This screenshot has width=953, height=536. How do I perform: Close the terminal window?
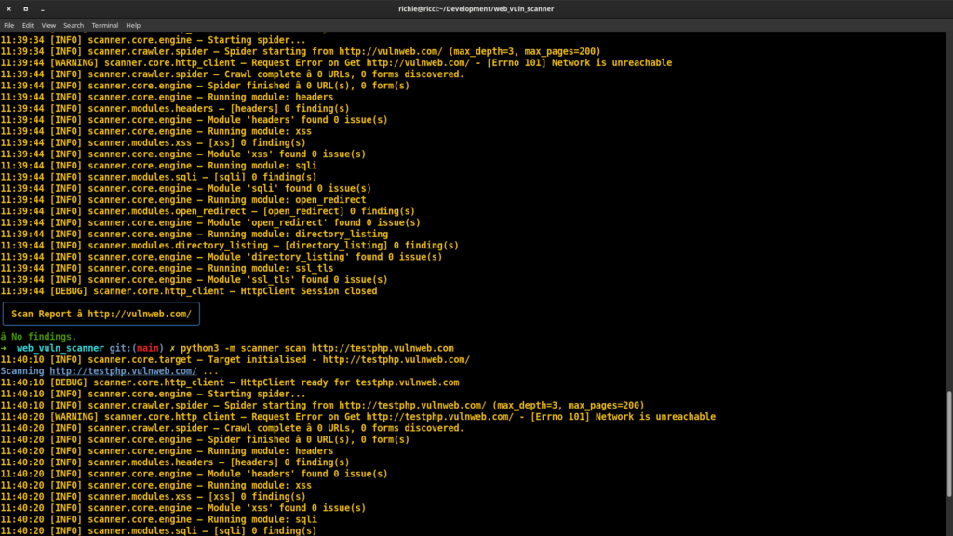tap(9, 9)
